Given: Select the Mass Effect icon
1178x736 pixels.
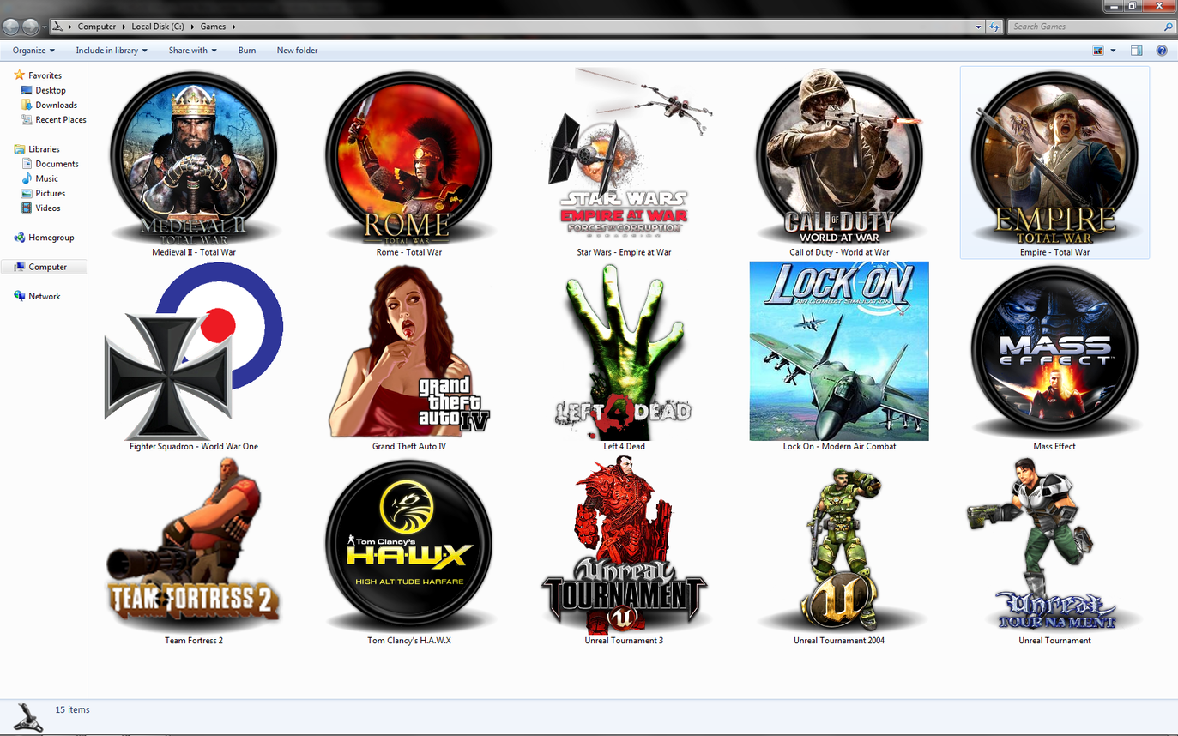Looking at the screenshot, I should point(1054,351).
